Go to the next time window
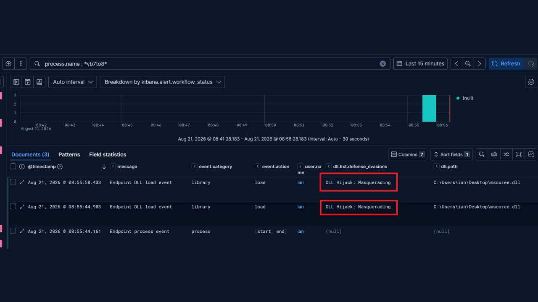The image size is (538, 302). (x=480, y=64)
